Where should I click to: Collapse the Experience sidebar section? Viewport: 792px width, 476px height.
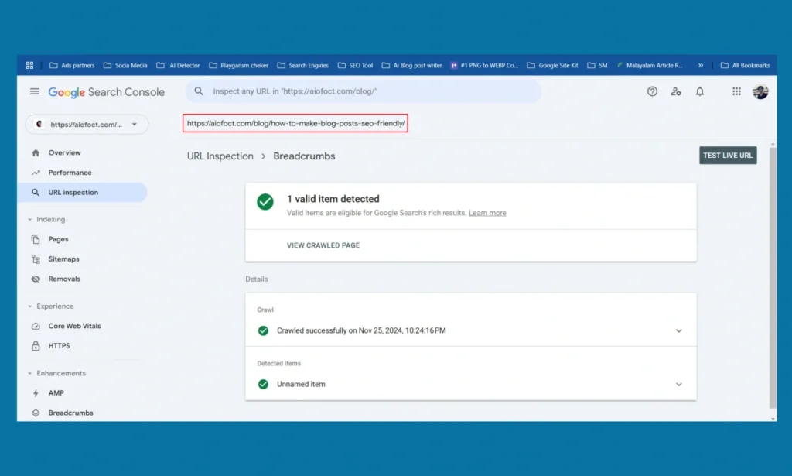point(30,306)
